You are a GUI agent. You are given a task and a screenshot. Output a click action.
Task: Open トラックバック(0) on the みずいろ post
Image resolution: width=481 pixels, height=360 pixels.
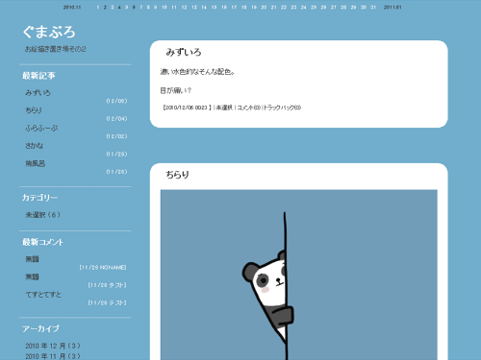(x=282, y=108)
